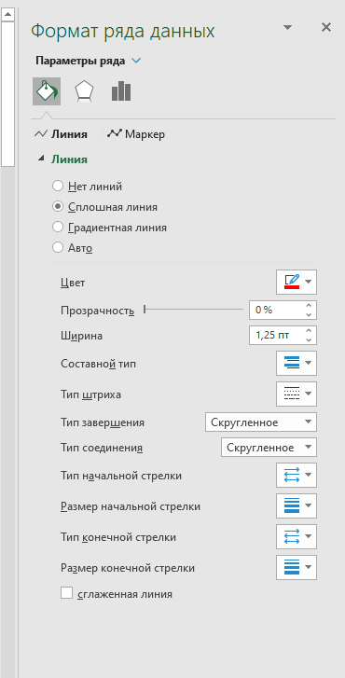Open the Размер конечной стрелки dropdown
This screenshot has width=345, height=678.
pos(297,567)
